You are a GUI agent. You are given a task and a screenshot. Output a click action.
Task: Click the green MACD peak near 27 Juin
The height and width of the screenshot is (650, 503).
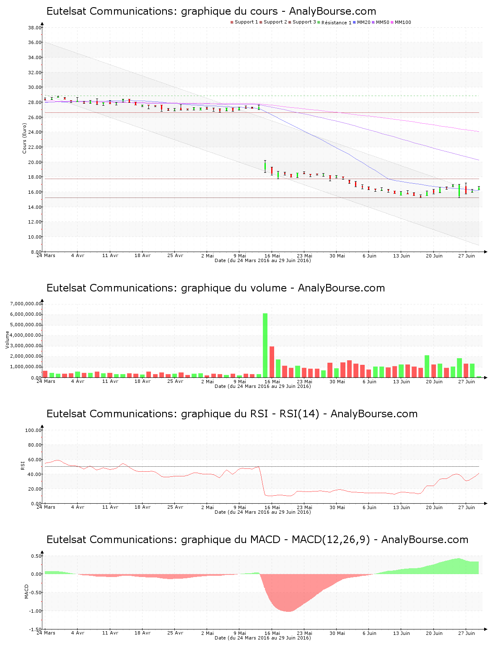pos(458,566)
